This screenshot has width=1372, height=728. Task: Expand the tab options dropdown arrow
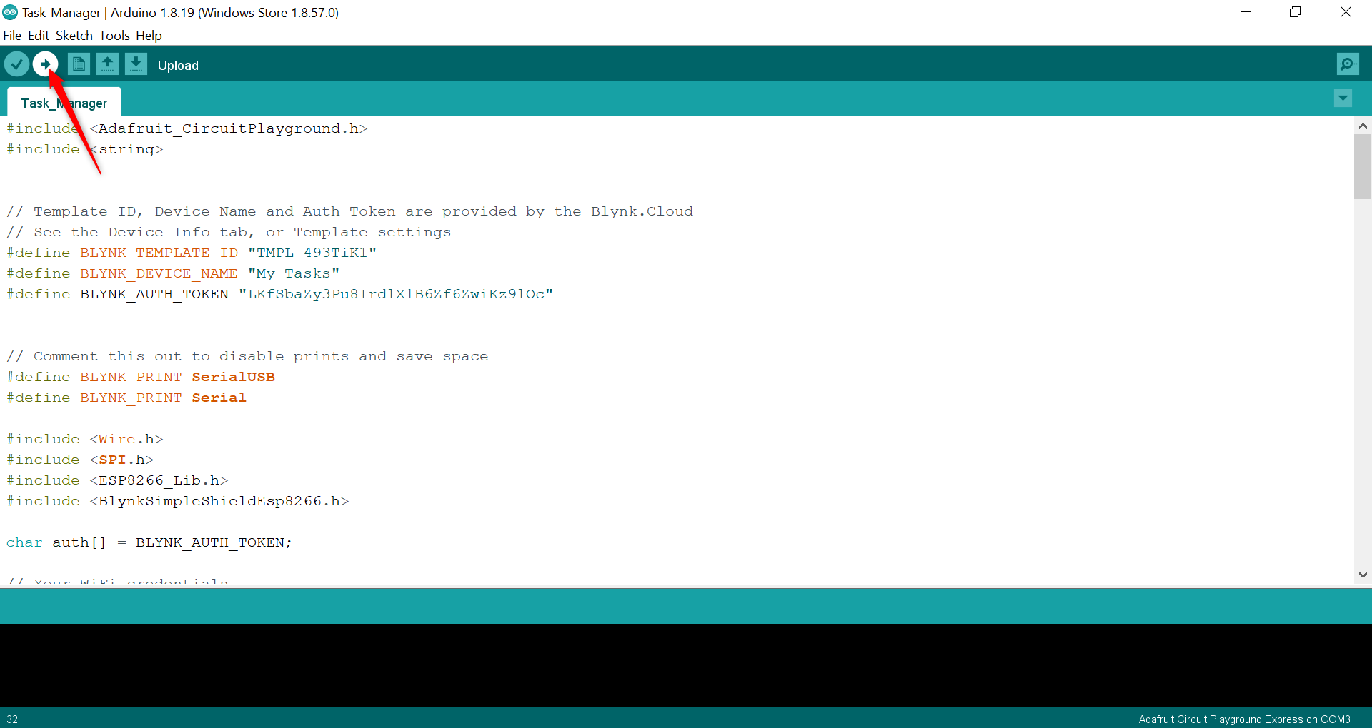pyautogui.click(x=1343, y=98)
